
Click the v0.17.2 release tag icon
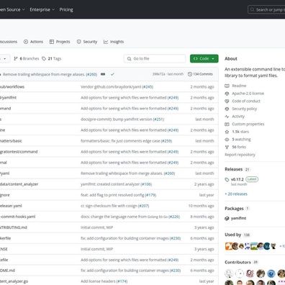coord(227,179)
